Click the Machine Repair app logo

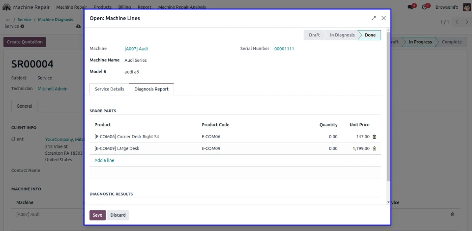point(7,7)
